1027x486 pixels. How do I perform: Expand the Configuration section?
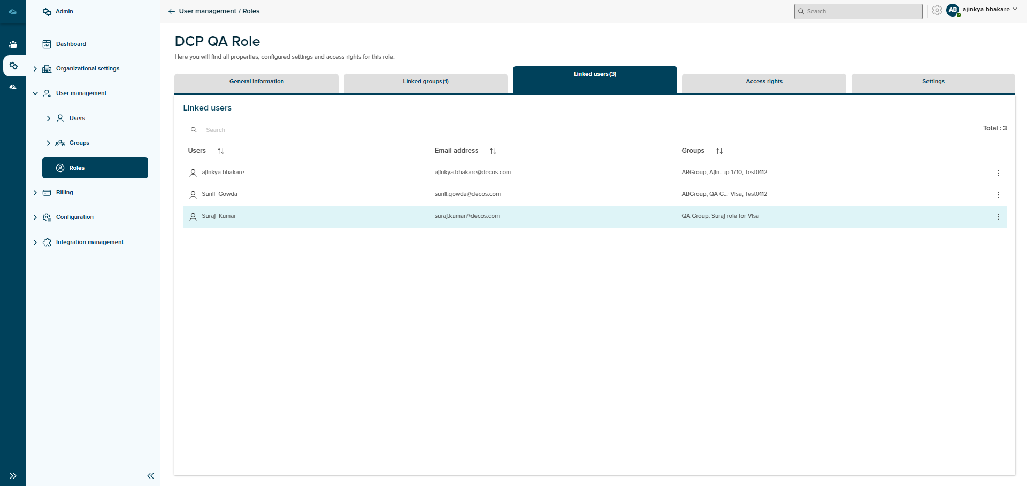36,217
